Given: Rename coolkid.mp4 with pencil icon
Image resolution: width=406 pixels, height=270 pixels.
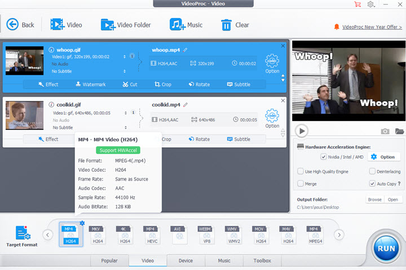Looking at the screenshot, I should 186,105.
